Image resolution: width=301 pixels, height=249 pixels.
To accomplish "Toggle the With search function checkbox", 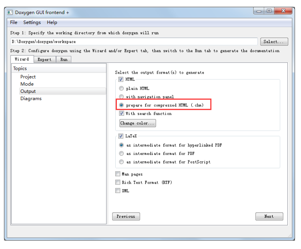I will pyautogui.click(x=121, y=113).
